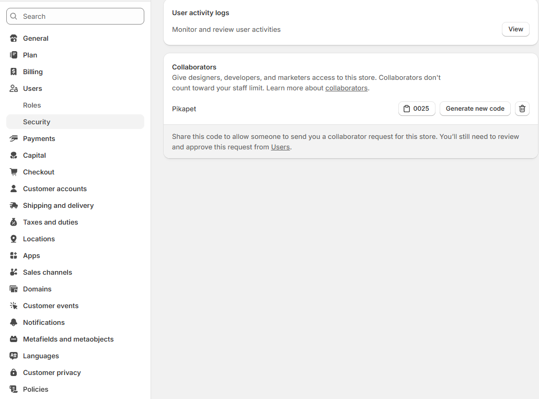Click the Users people icon
The width and height of the screenshot is (539, 399).
[14, 88]
